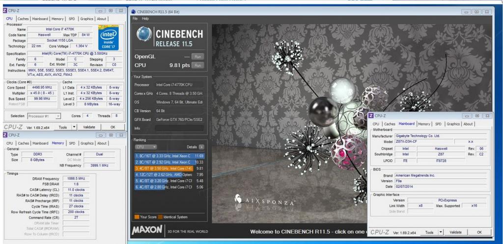This screenshot has width=503, height=244.
Task: Open the CPU ranking type dropdown
Action: click(x=145, y=147)
